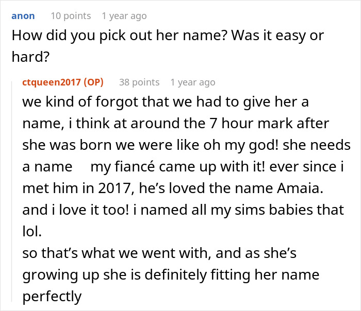The height and width of the screenshot is (311, 361).
Task: Click the "1 year ago" timestamp beside anon
Action: tap(124, 16)
